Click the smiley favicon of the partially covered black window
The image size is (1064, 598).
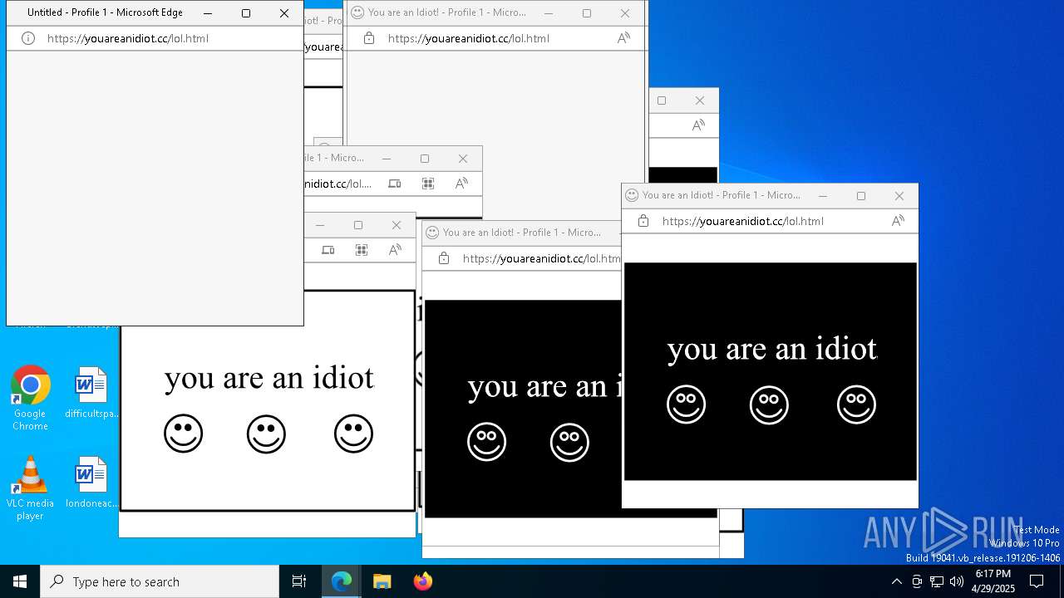pyautogui.click(x=432, y=233)
